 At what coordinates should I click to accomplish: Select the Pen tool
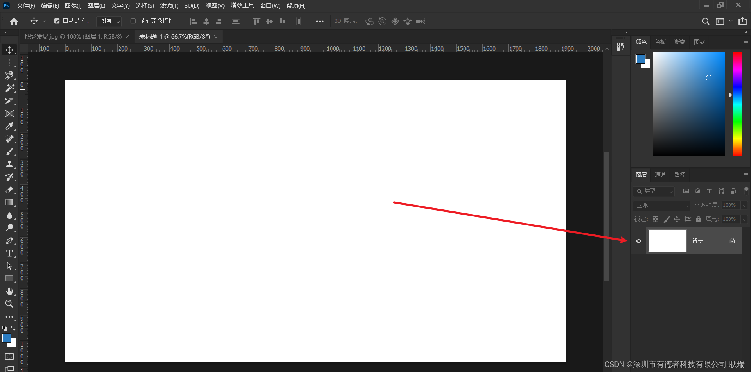(9, 240)
